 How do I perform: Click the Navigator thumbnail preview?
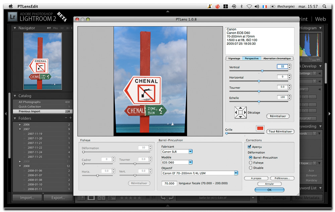pyautogui.click(x=43, y=61)
